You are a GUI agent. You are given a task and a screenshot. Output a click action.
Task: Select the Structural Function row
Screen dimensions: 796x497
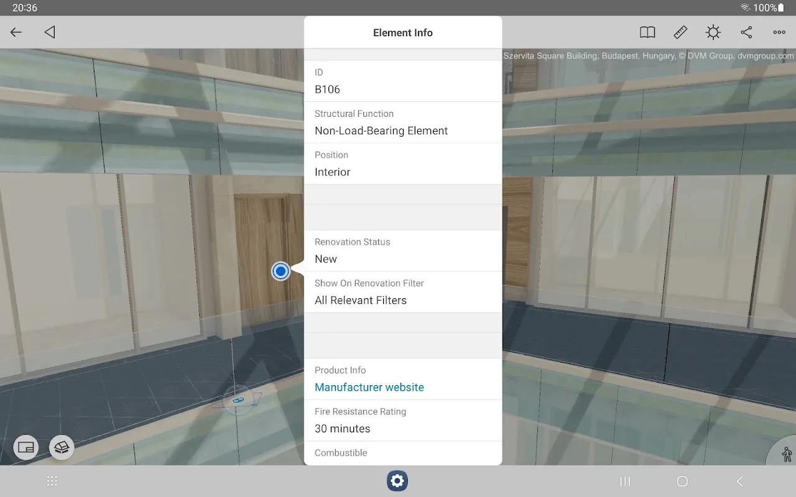point(402,122)
